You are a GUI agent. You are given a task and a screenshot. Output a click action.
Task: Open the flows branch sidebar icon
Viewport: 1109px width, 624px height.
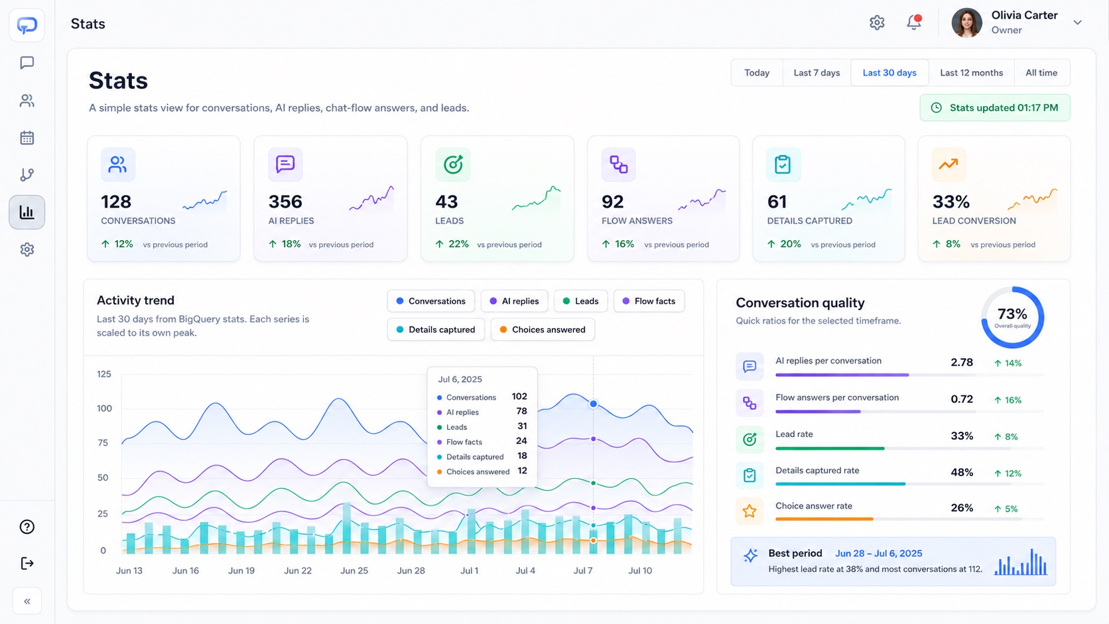27,174
